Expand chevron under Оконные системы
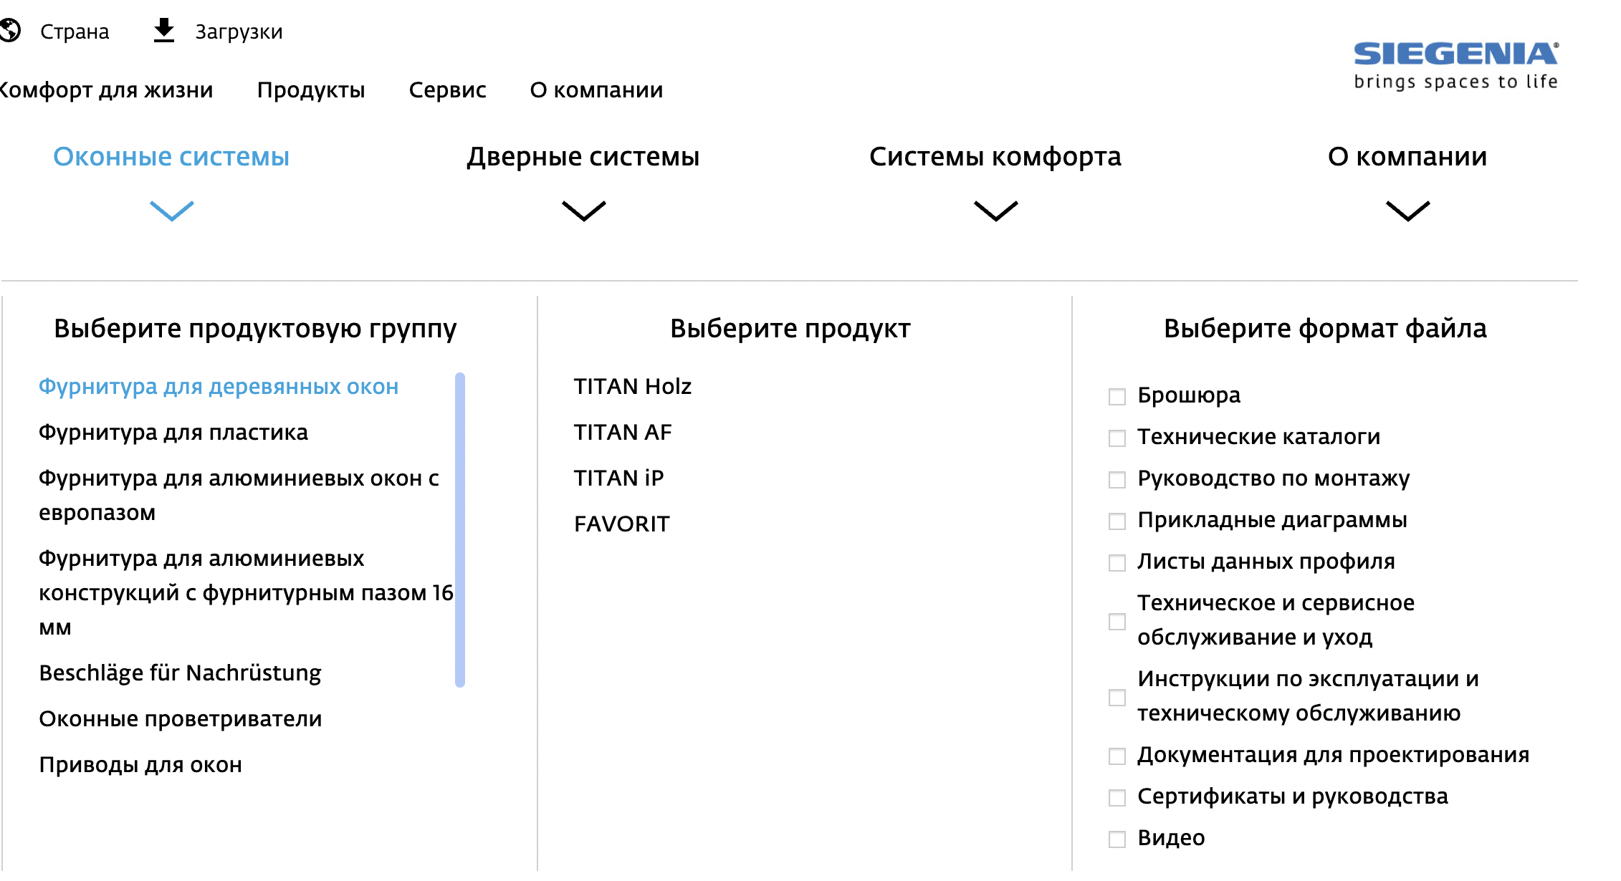This screenshot has width=1621, height=881. 172,211
